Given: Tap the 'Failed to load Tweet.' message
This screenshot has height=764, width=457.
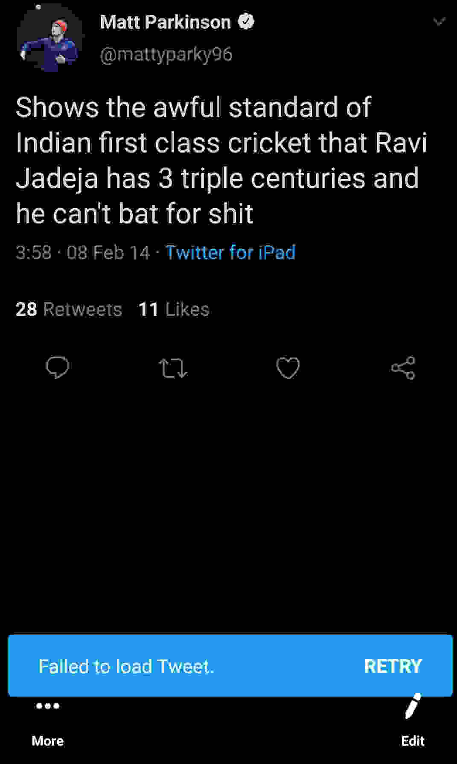Looking at the screenshot, I should [126, 666].
